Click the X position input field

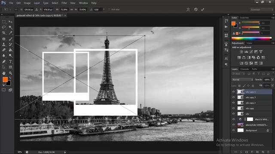click(x=29, y=9)
